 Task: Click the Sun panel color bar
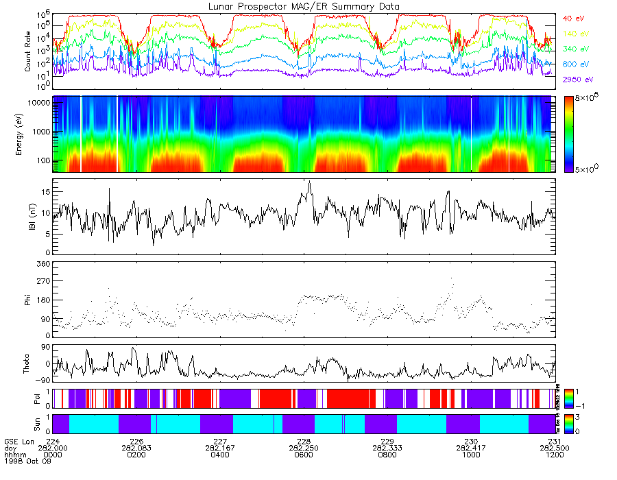click(x=568, y=424)
